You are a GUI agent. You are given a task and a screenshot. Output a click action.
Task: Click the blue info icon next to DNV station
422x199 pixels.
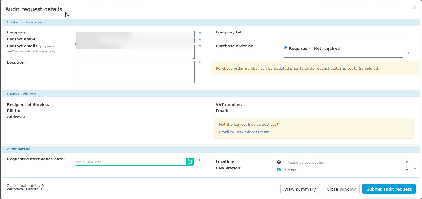click(279, 170)
